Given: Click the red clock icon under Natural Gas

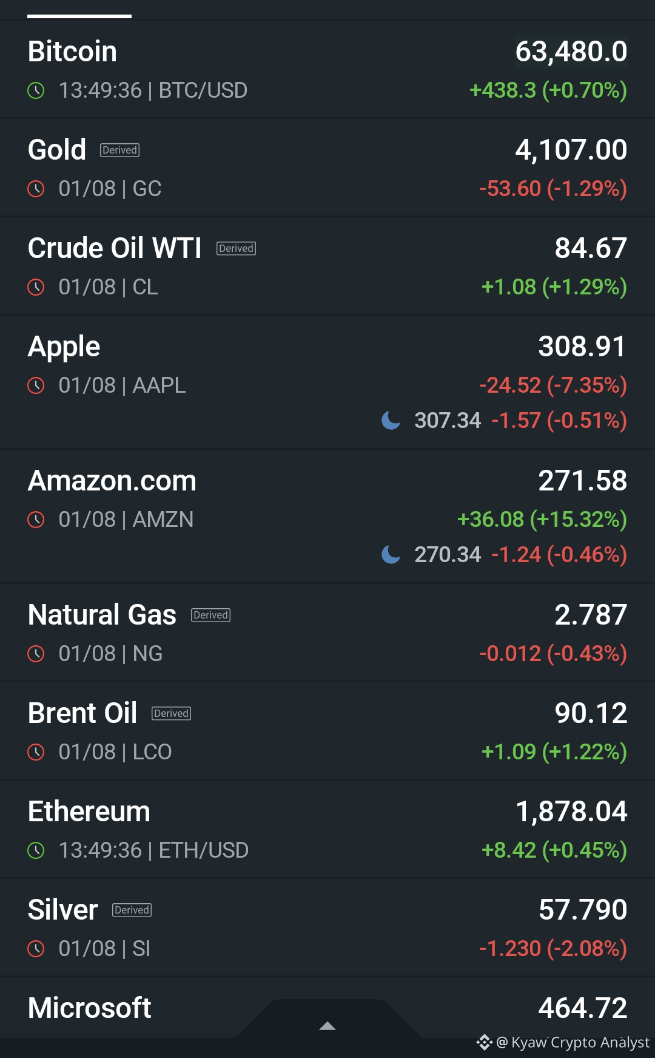Looking at the screenshot, I should click(36, 654).
